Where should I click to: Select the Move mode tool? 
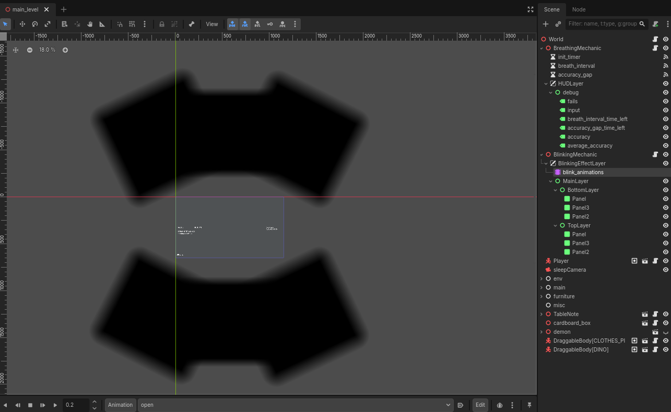pyautogui.click(x=22, y=24)
